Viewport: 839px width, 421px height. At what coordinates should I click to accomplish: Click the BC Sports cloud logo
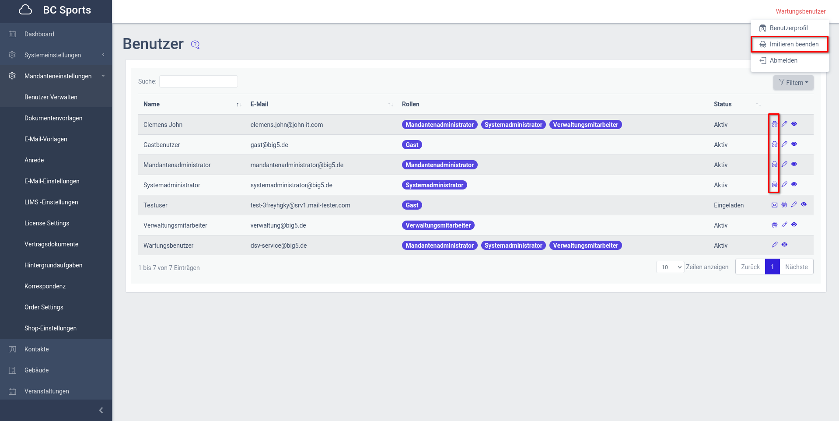[26, 10]
